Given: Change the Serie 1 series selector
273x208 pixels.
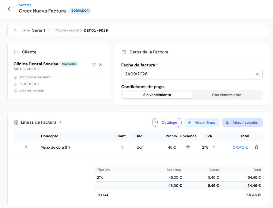Looking at the screenshot, I should click(x=38, y=30).
